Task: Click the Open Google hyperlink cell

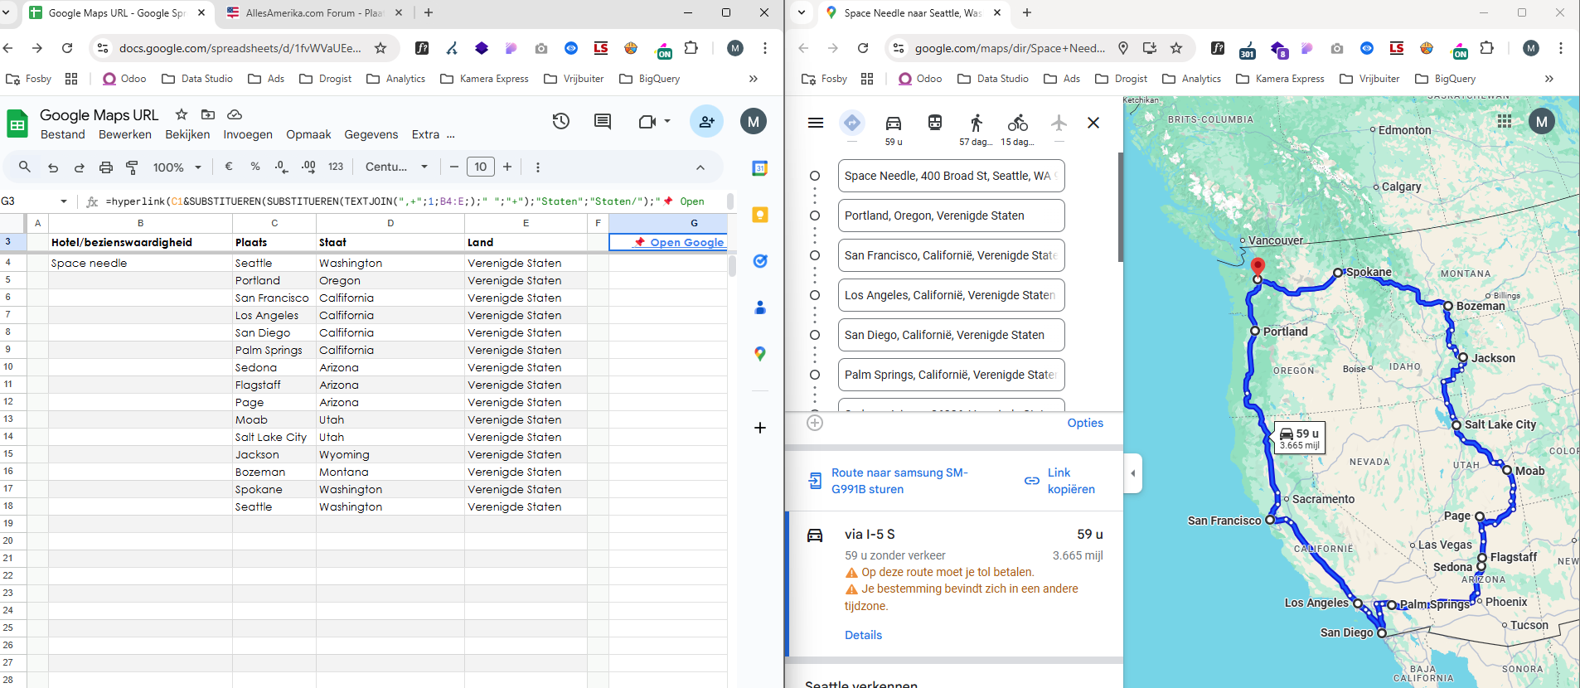Action: (686, 242)
